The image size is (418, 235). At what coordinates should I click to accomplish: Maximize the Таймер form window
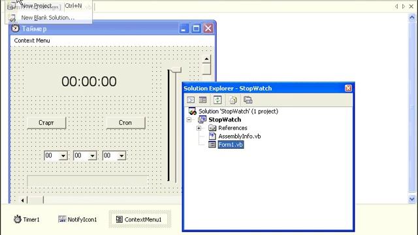click(x=196, y=28)
